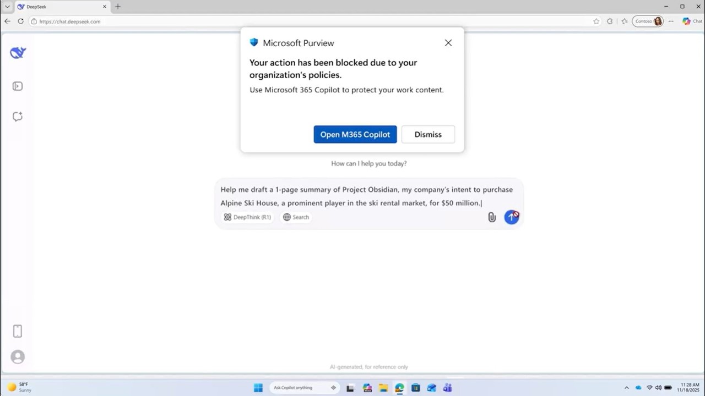
Task: Click Open M365 Copilot button
Action: 355,134
